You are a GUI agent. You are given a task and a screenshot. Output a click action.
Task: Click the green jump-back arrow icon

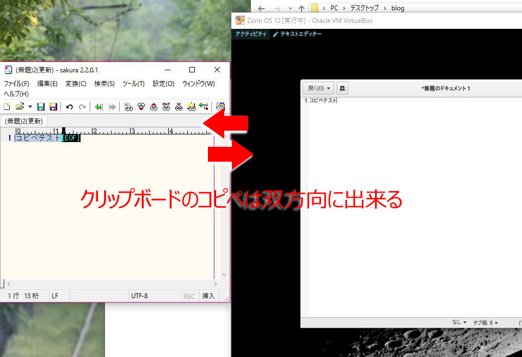[x=99, y=107]
